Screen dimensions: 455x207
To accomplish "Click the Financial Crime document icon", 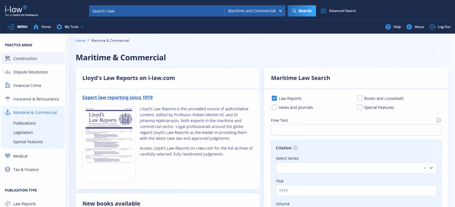I will [8, 85].
